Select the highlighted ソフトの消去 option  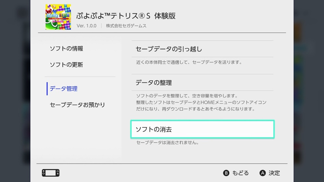point(202,129)
